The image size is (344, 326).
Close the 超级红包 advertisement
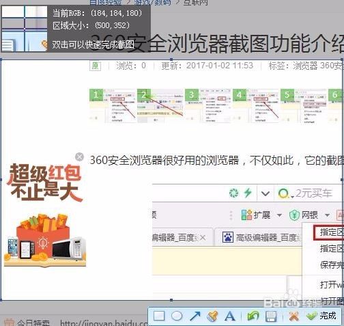coord(79,157)
